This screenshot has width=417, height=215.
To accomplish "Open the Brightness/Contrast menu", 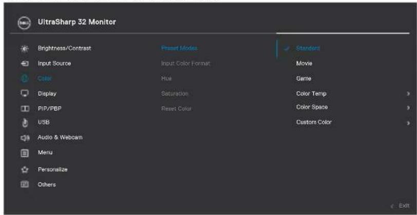I will 64,49.
